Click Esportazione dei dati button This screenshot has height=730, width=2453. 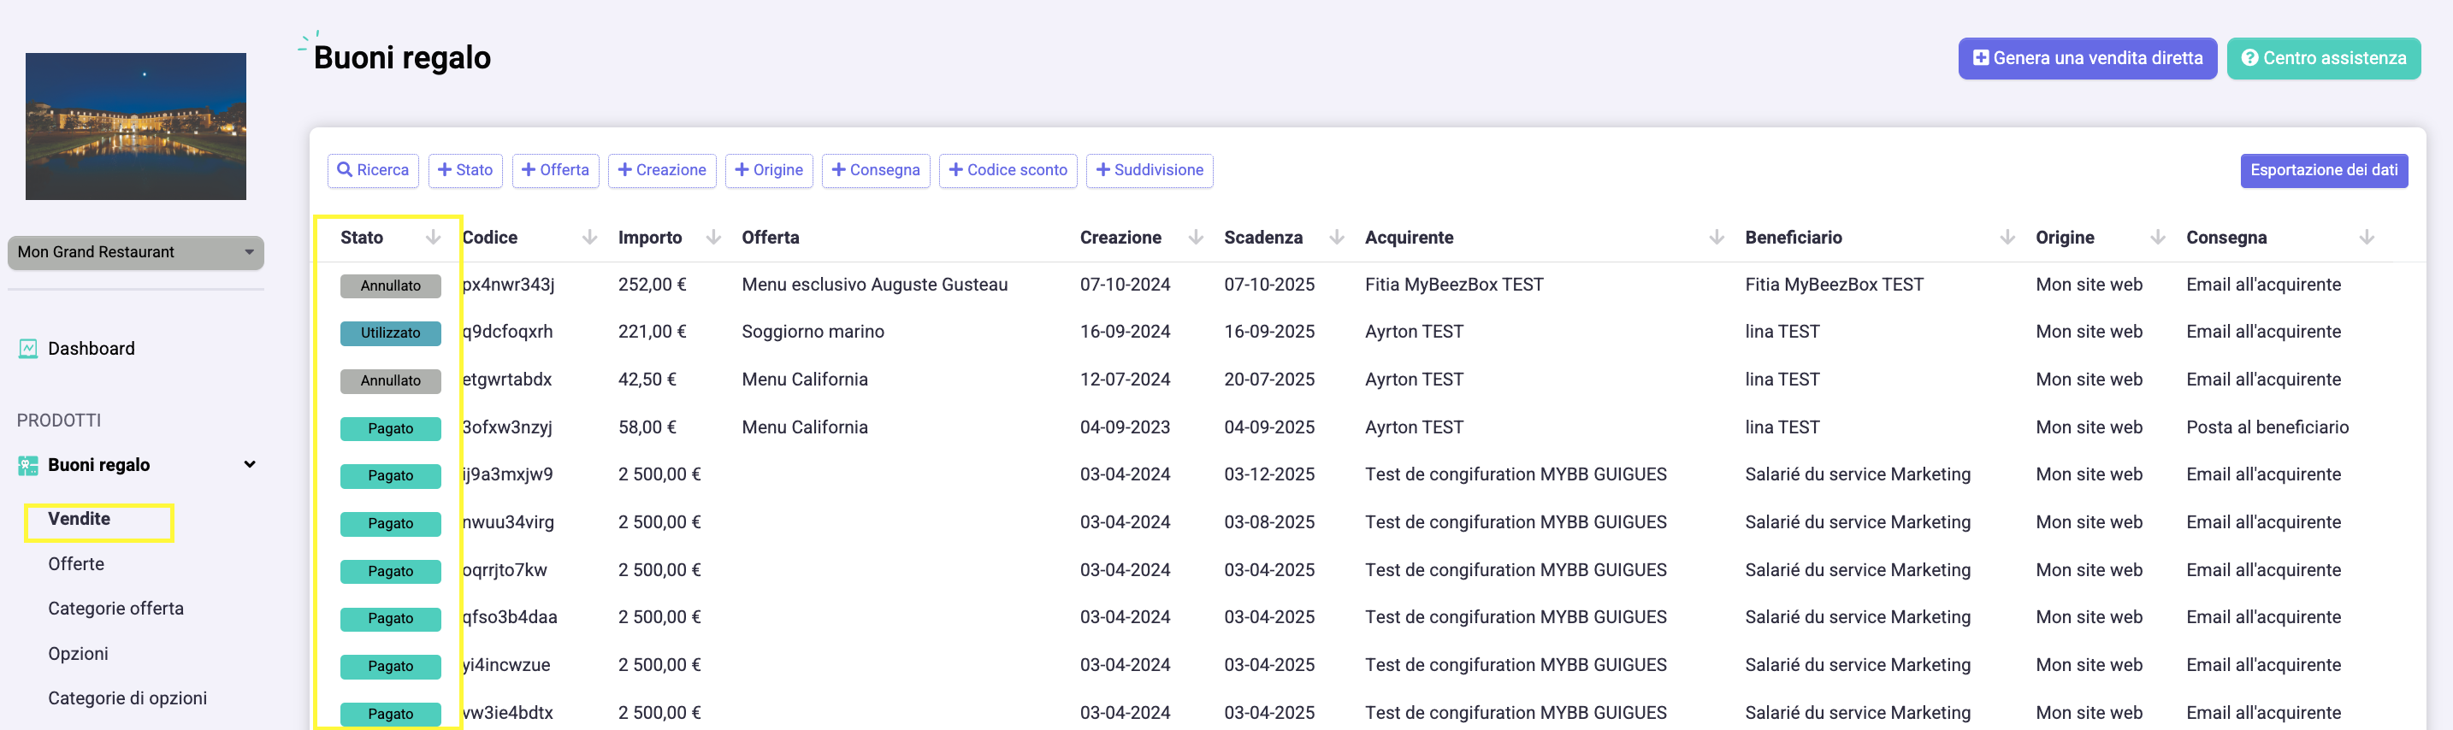click(2324, 170)
